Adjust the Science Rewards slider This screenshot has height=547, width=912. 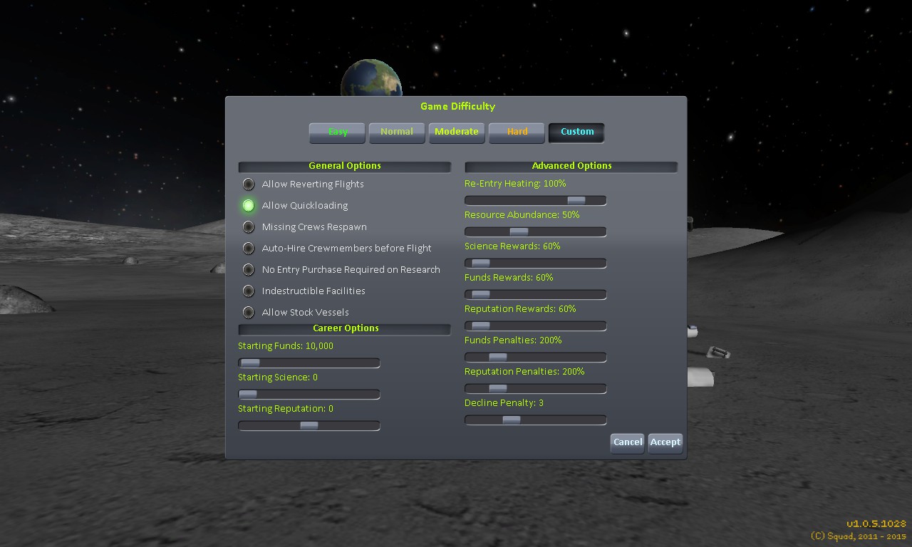pos(536,264)
